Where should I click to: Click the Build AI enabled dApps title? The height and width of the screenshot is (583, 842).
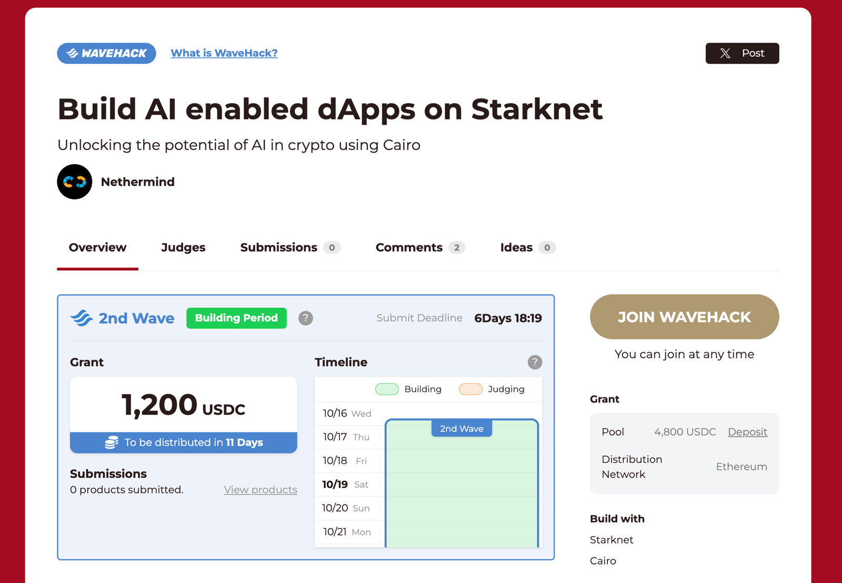tap(330, 109)
